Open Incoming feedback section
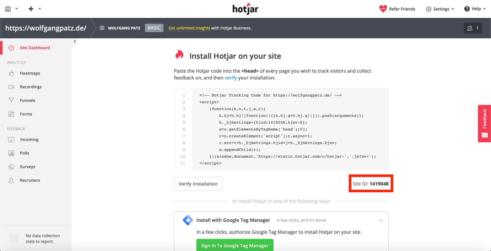Screen dimensions: 491x251 pyautogui.click(x=29, y=140)
